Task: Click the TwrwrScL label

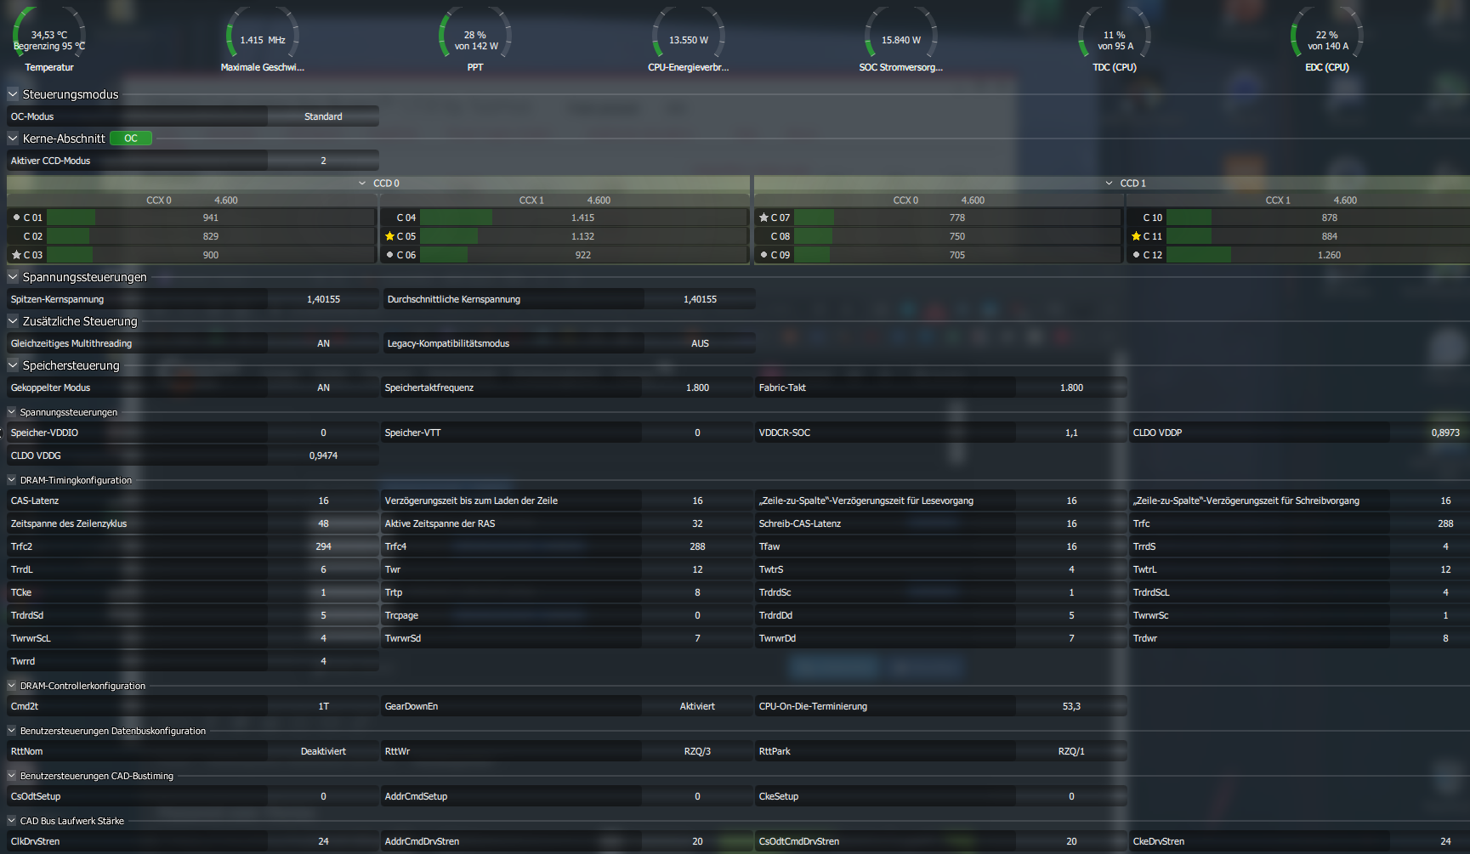Action: click(31, 638)
